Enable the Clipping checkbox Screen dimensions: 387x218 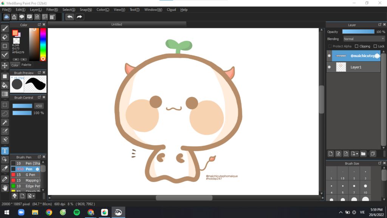(x=356, y=46)
